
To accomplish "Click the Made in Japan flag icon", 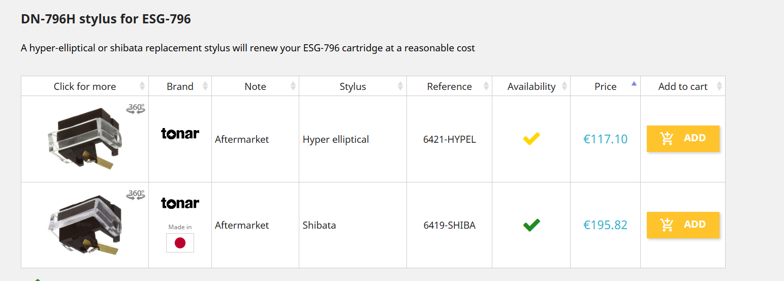I will [180, 243].
